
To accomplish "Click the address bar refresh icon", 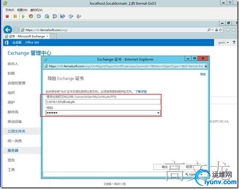I will 221,30.
